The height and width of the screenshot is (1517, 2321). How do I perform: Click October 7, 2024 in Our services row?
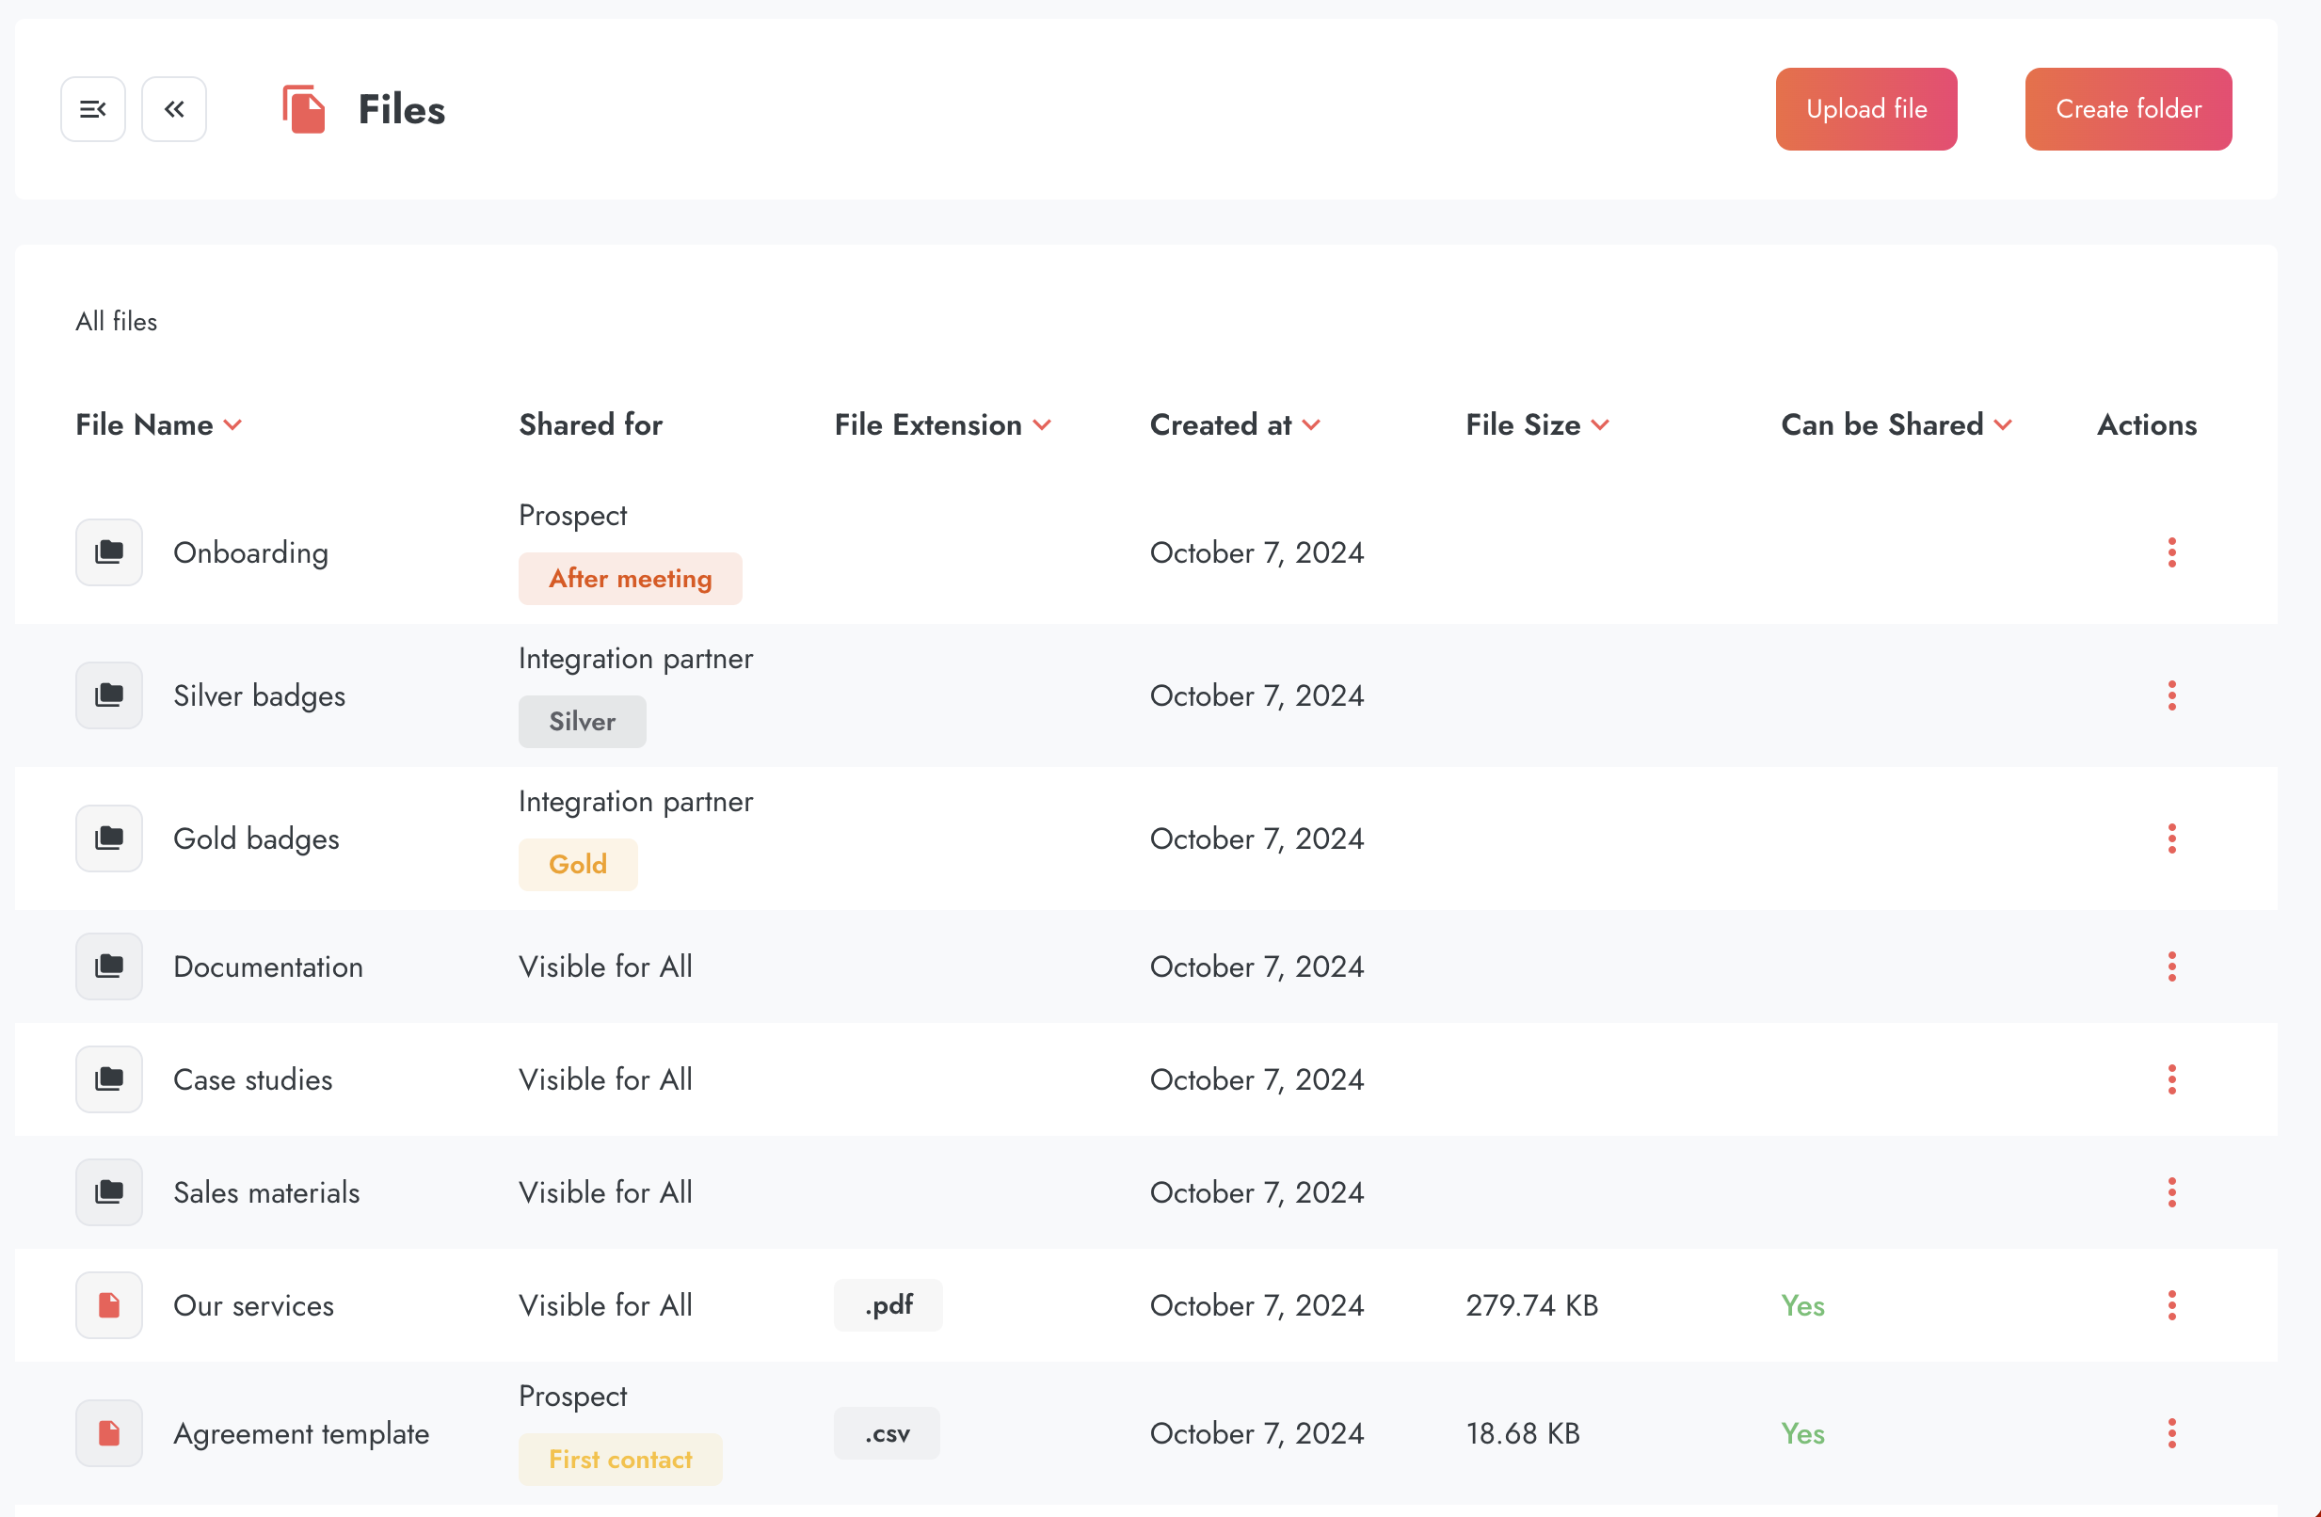[x=1257, y=1305]
